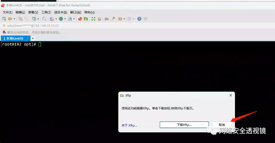Click the greyed Reconnect toolbar icon

(26, 19)
